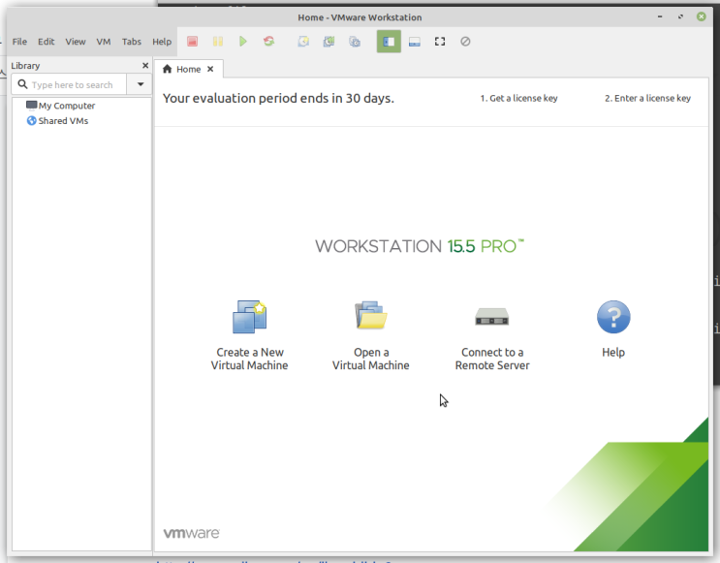Select Shared VMs in the library
Screen dimensions: 720x563
(x=57, y=121)
